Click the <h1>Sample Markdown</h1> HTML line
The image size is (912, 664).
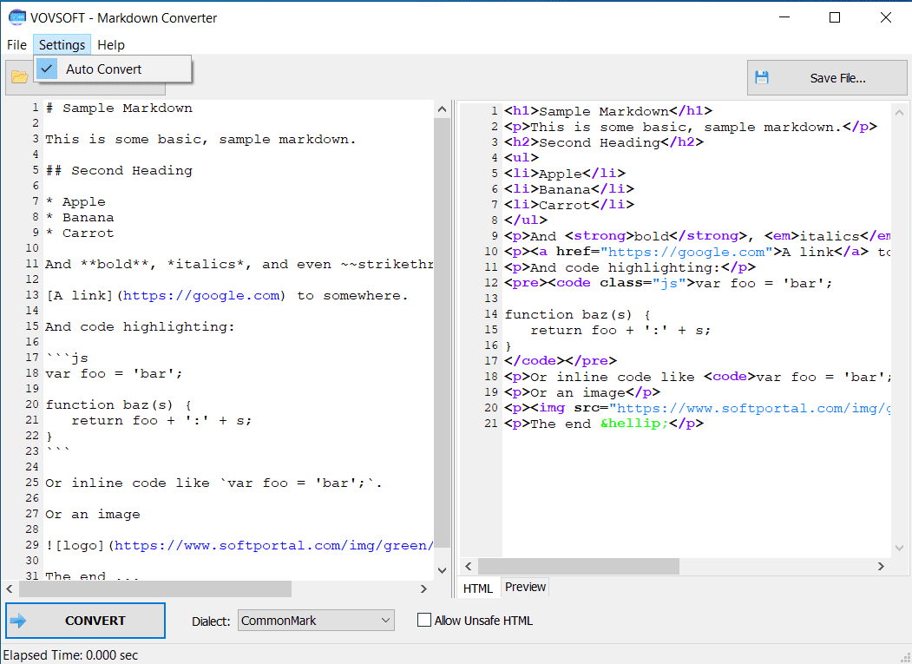[608, 111]
